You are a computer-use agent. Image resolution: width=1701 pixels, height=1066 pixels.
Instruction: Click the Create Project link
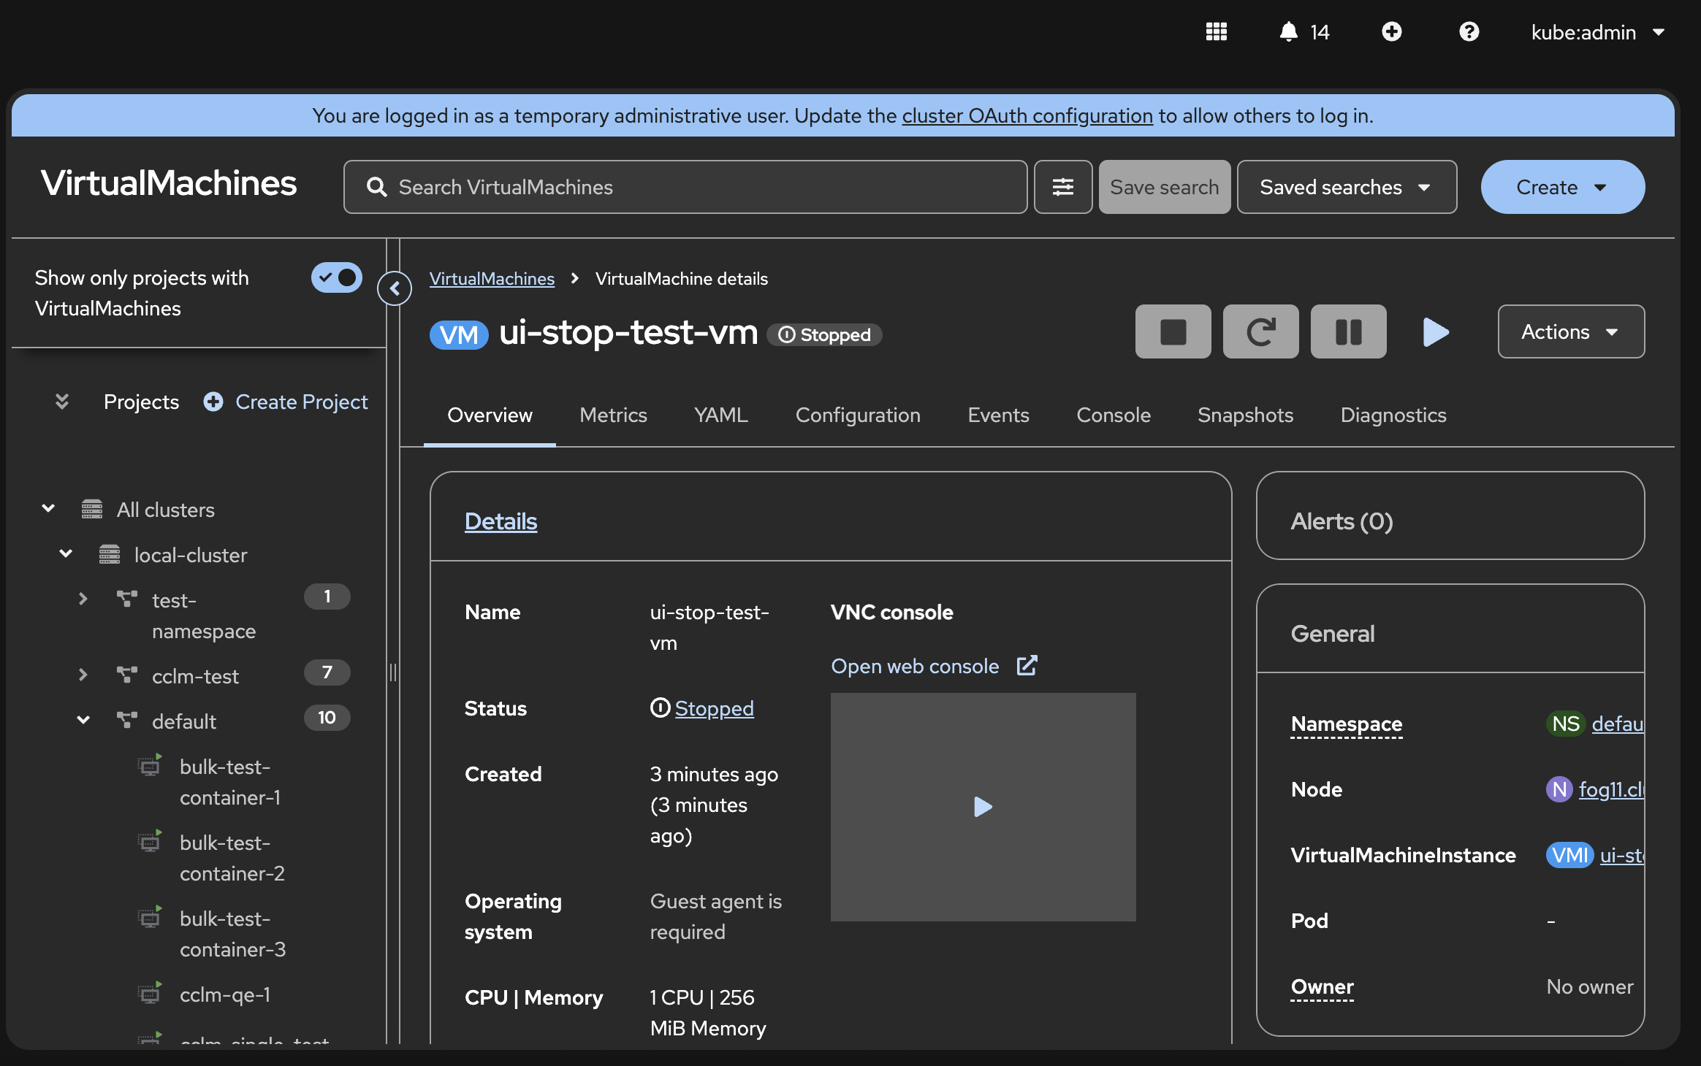tap(301, 402)
